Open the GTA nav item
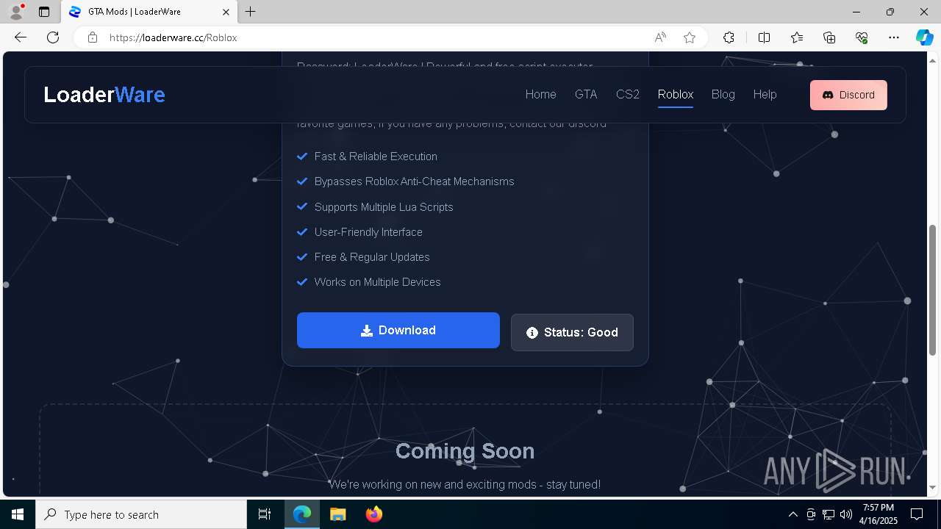Image resolution: width=941 pixels, height=529 pixels. pos(586,94)
